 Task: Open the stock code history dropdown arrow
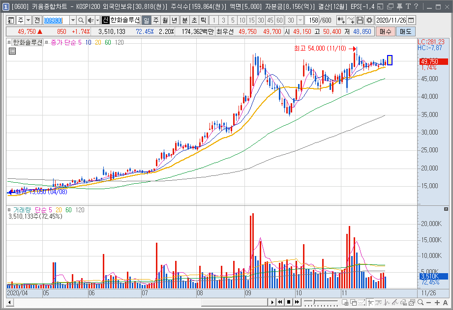tap(73, 20)
